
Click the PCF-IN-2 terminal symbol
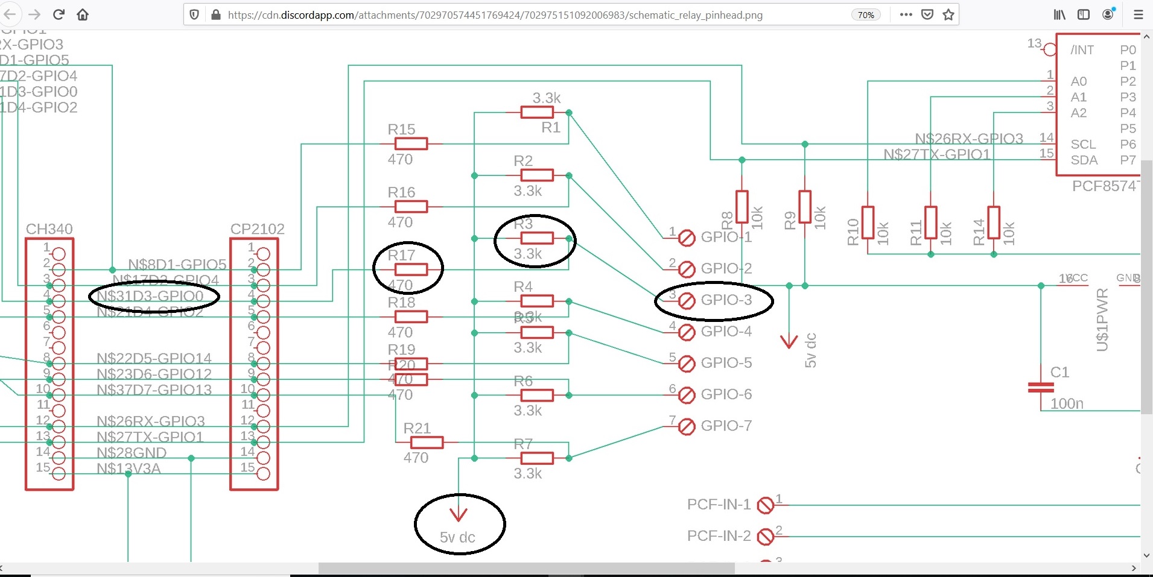coord(766,537)
